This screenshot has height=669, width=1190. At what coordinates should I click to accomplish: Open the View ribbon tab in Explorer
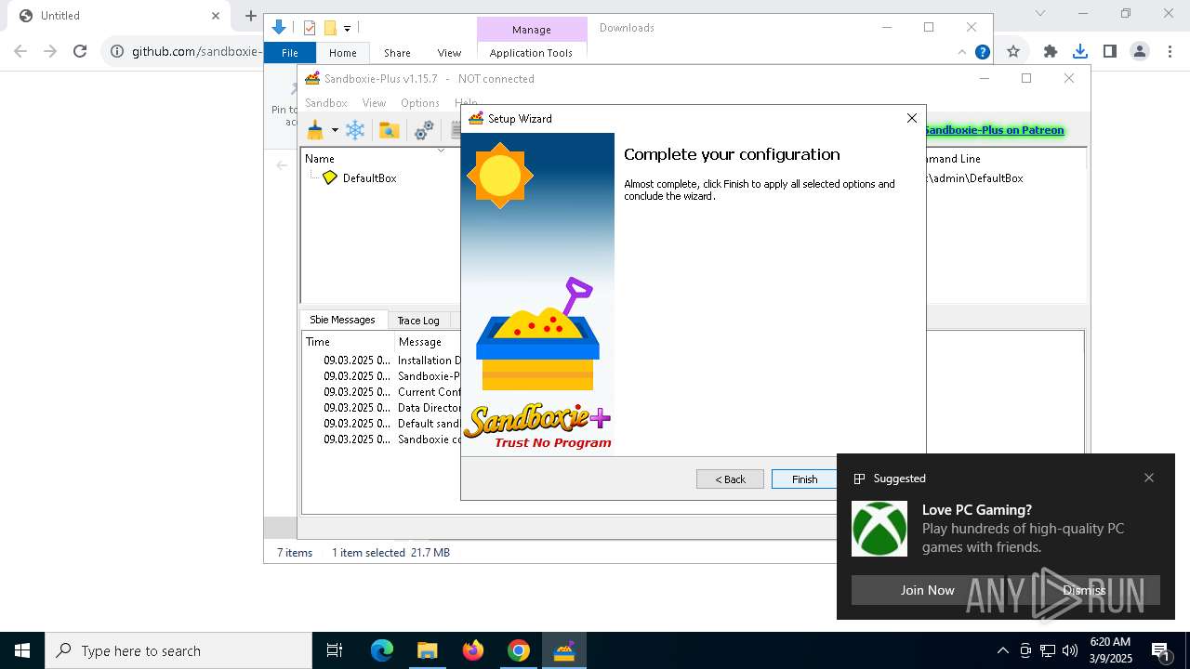[449, 53]
